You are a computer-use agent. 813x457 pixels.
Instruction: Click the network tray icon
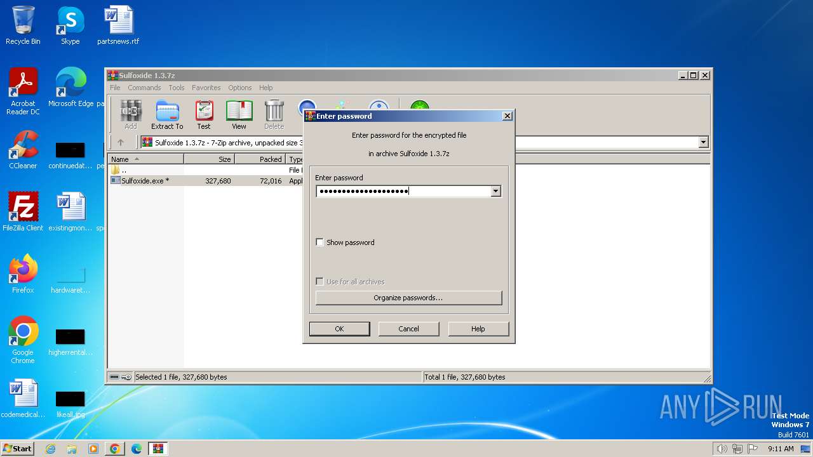pyautogui.click(x=737, y=449)
